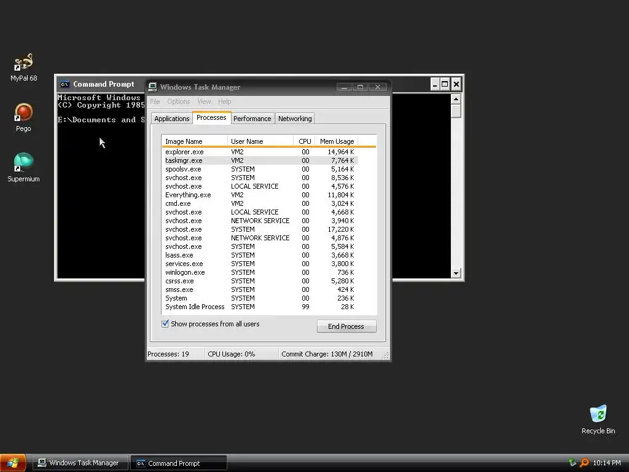
Task: Launch the Supermium desktop icon
Action: click(23, 168)
